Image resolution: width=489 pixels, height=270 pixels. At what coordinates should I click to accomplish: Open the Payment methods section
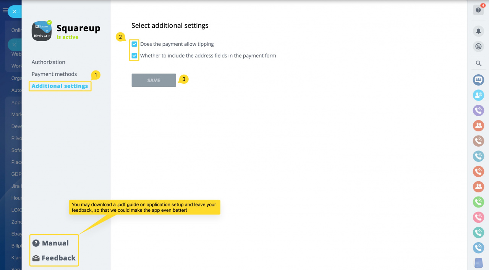point(54,74)
